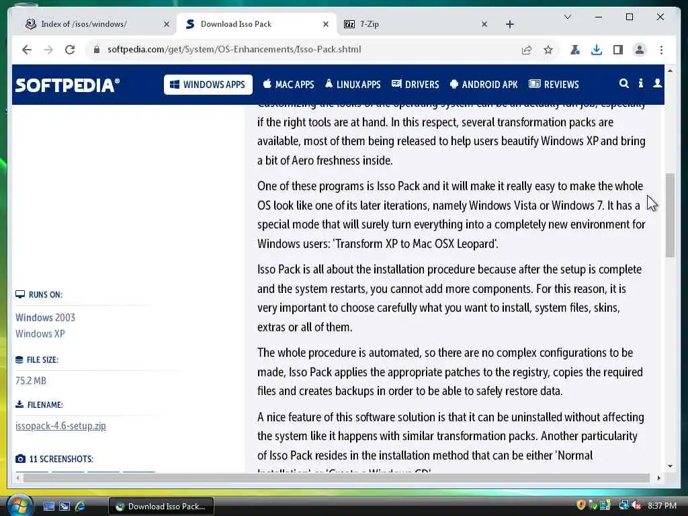Close the Index of /isos/windows/ tab
Viewport: 688px width, 516px height.
click(167, 25)
